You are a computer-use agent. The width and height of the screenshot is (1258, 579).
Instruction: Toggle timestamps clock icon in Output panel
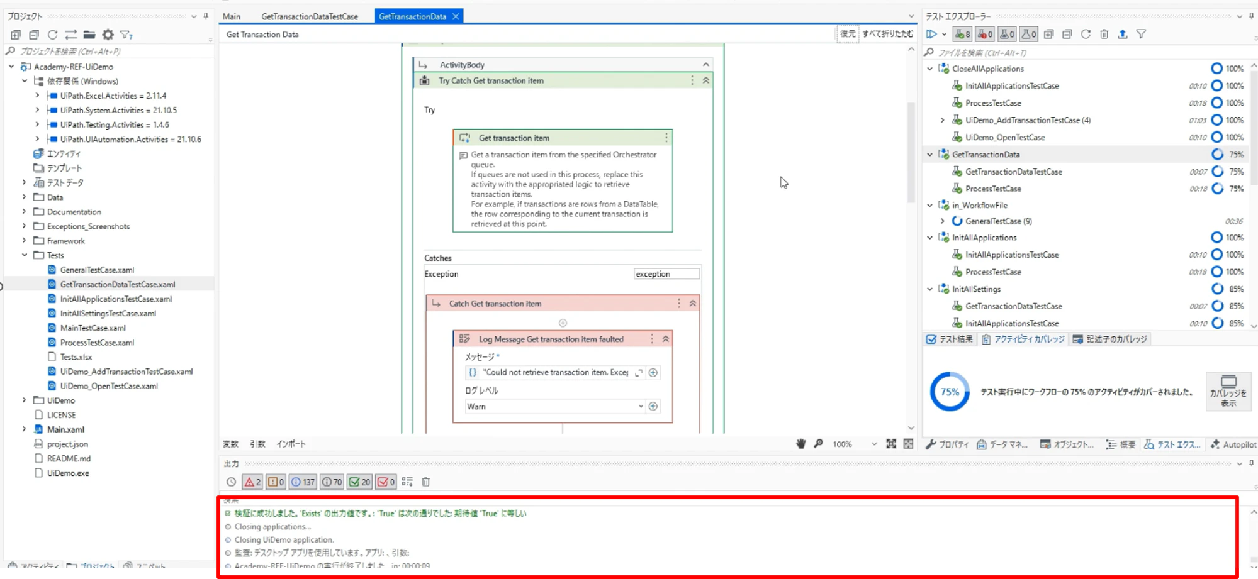click(x=231, y=482)
